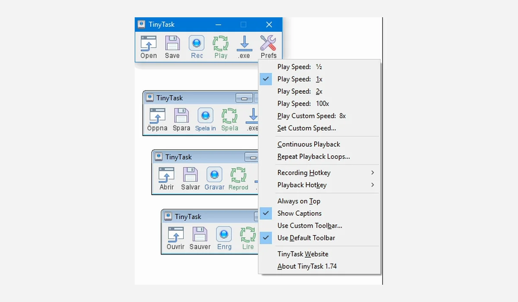The image size is (518, 302).
Task: Click TinyTask title text of top window
Action: coord(162,25)
